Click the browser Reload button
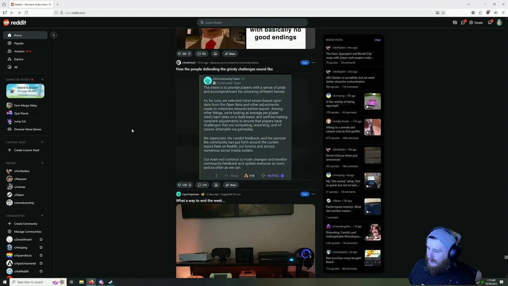The height and width of the screenshot is (286, 508). coord(26,13)
